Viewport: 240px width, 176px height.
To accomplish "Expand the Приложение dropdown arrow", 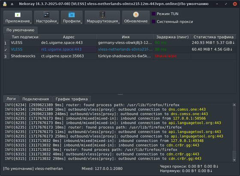I will point(31,23).
